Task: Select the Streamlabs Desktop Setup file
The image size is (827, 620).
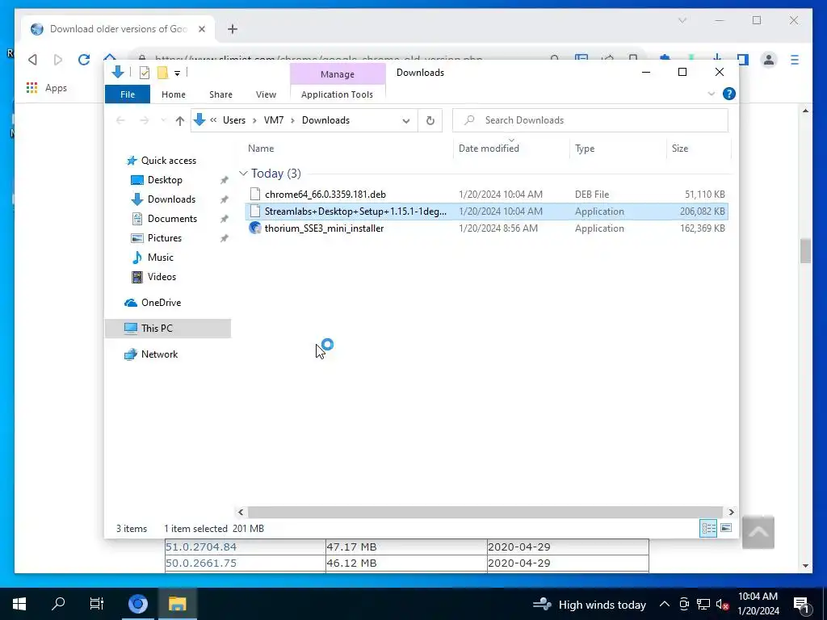Action: (x=486, y=212)
